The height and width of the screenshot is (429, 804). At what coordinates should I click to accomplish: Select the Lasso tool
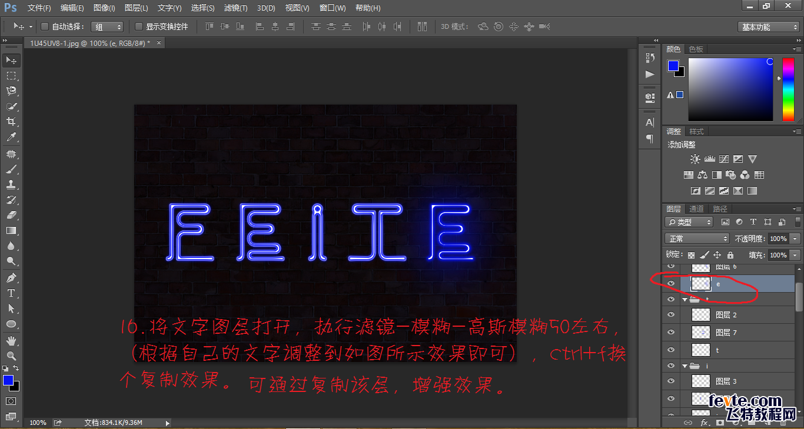[x=11, y=91]
